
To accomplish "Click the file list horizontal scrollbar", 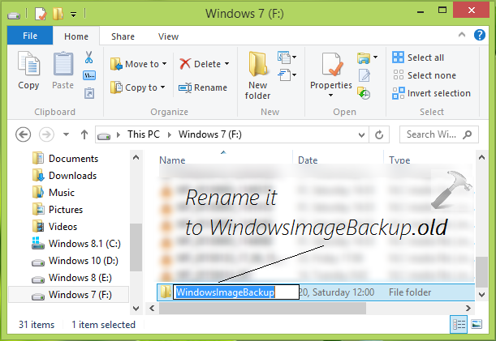I will [262, 308].
